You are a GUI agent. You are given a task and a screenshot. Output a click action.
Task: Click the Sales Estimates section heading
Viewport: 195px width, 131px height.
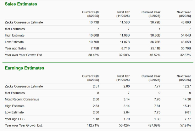pos(21,4)
